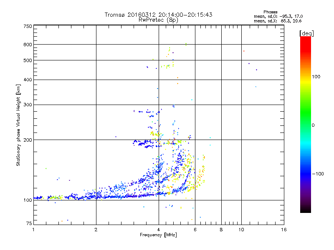Click the x-axis '2' tick label
The image size is (334, 250).
coord(96,230)
